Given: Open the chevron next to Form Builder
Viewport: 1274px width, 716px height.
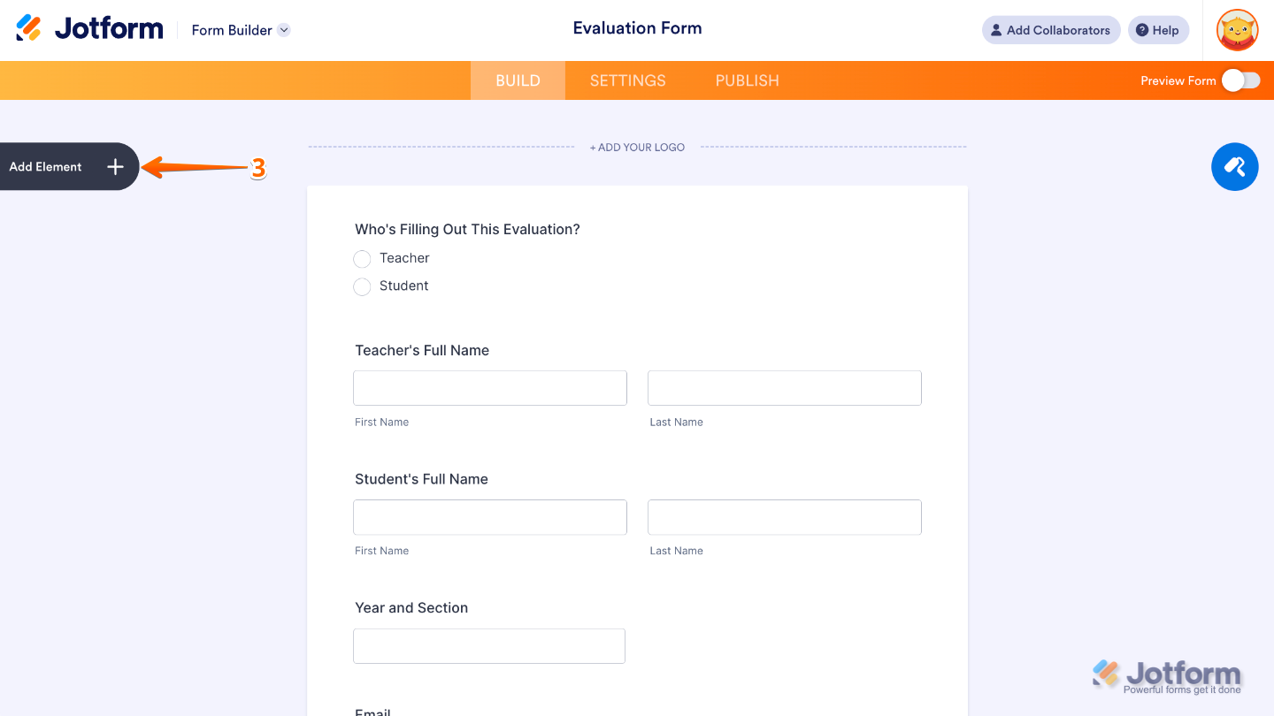Looking at the screenshot, I should (x=283, y=29).
